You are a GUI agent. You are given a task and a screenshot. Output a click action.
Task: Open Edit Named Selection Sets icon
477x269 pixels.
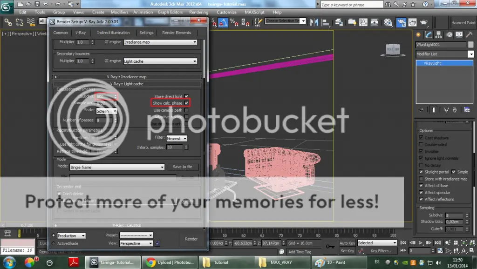pos(258,22)
